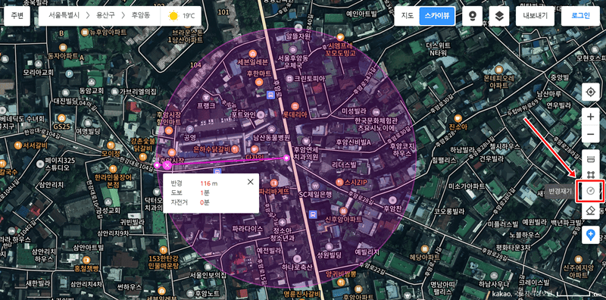Click the 서울후암동우체국 post office marker
Viewport: 606px width, 300px height.
293,49
